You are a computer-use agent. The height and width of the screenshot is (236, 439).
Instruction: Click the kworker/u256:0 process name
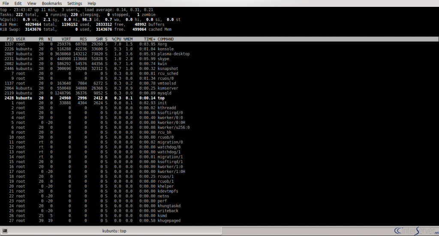point(174,127)
